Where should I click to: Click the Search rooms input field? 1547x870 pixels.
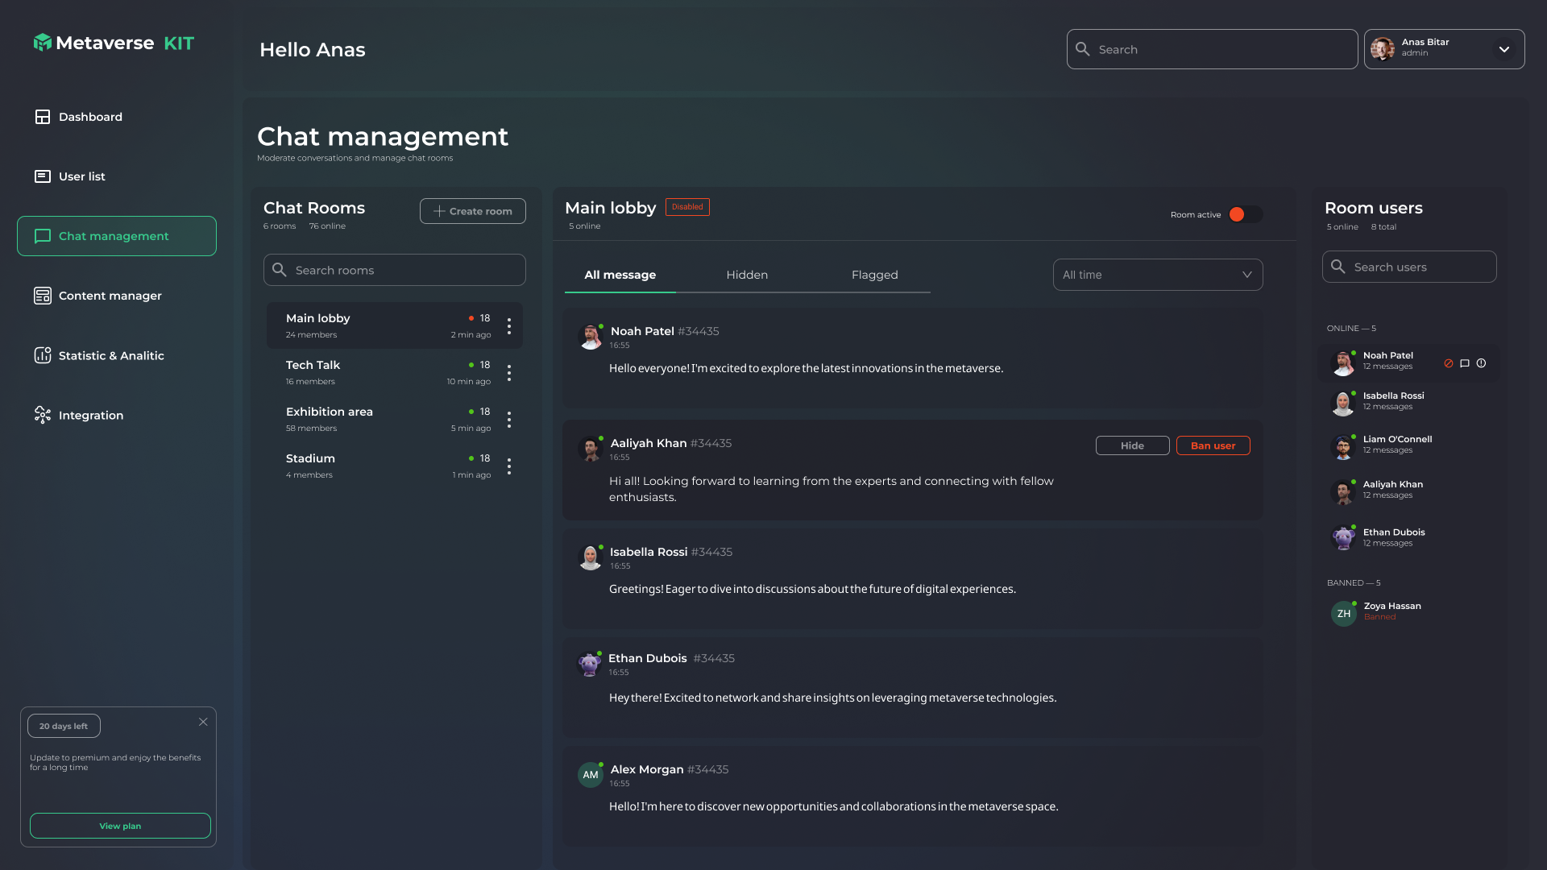pos(395,270)
